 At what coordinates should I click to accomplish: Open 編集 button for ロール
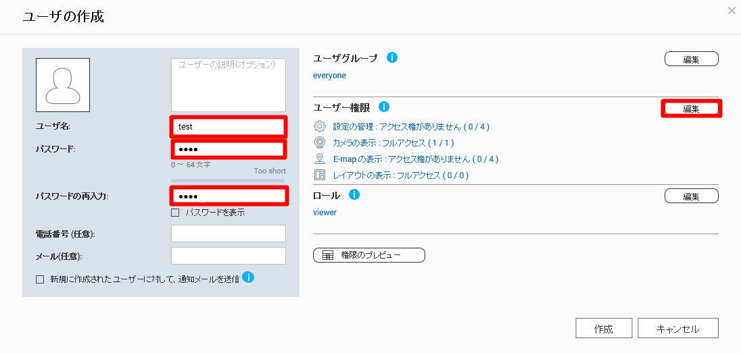tap(692, 196)
